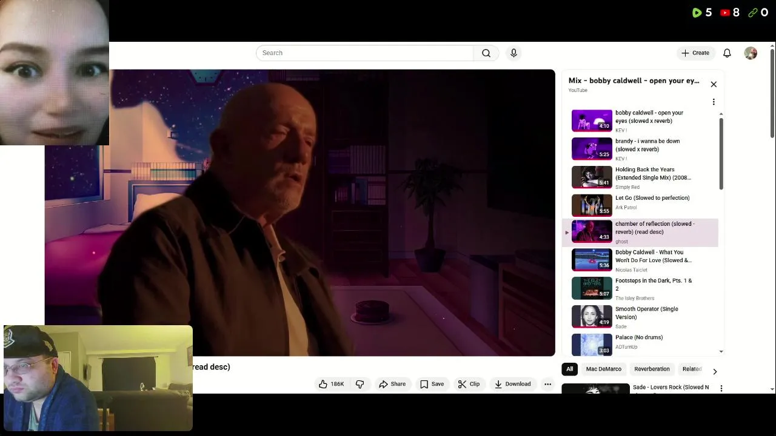The width and height of the screenshot is (776, 436).
Task: Save video to a playlist
Action: tap(432, 384)
